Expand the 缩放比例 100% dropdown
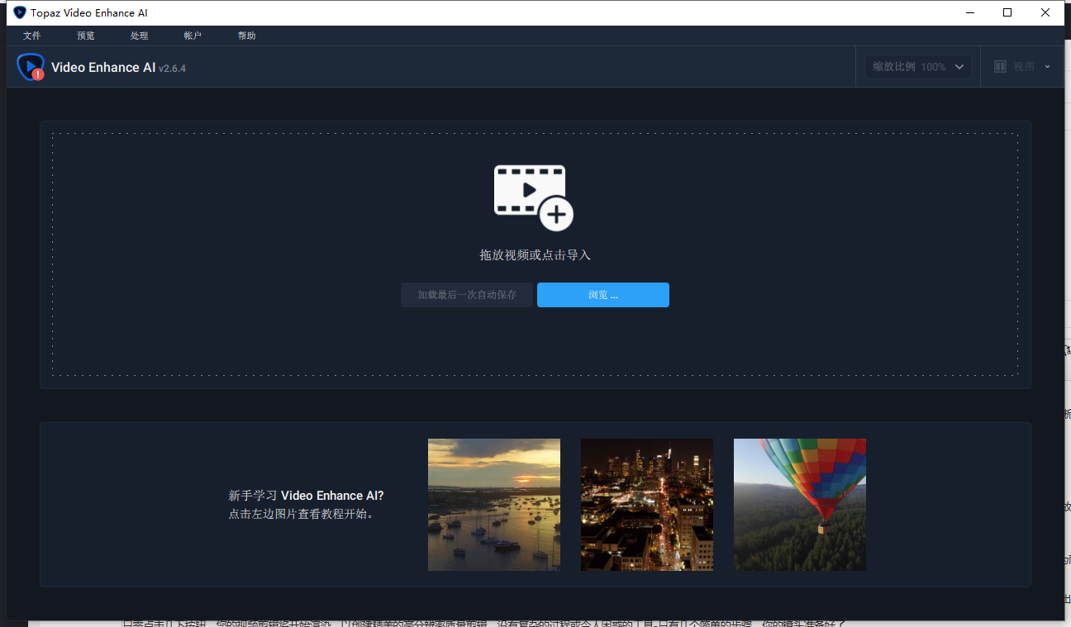 point(918,67)
